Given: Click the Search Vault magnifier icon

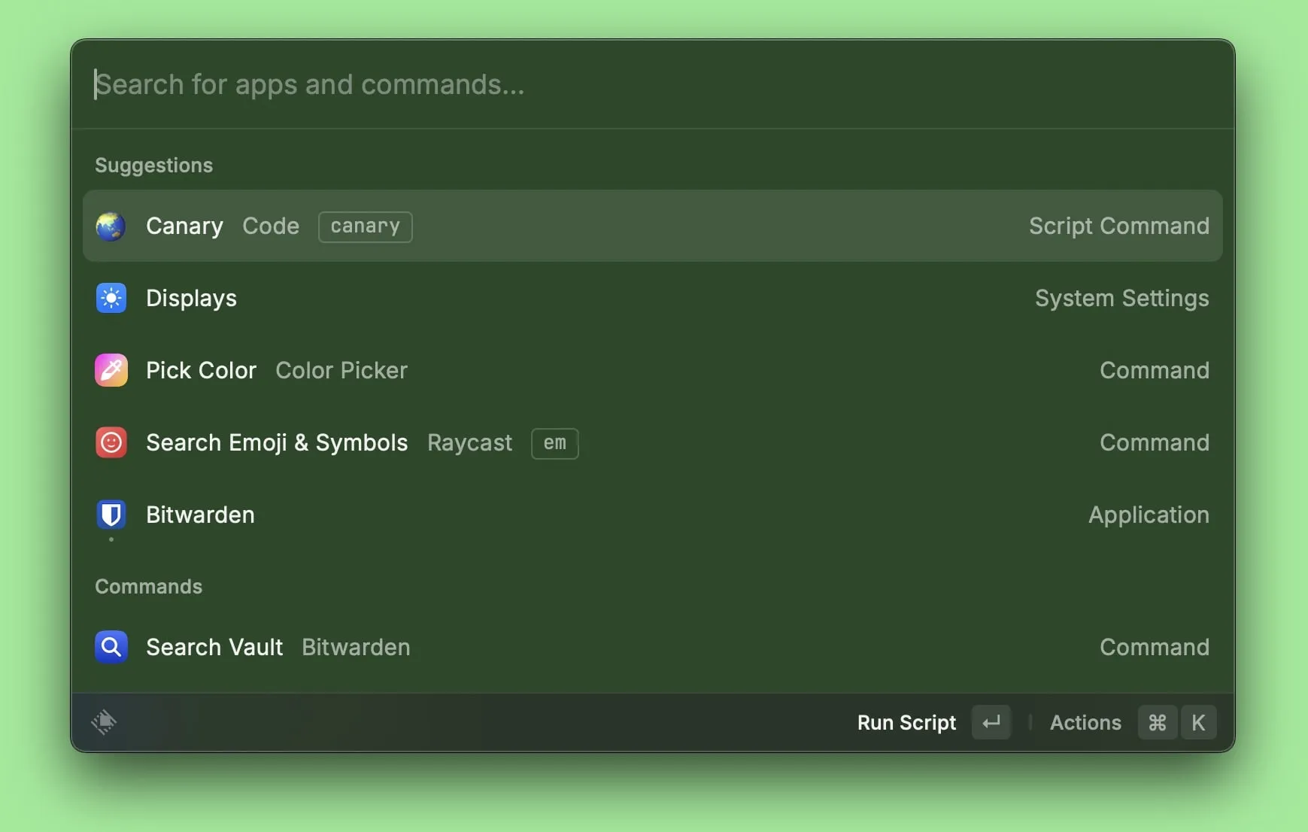Looking at the screenshot, I should (111, 647).
